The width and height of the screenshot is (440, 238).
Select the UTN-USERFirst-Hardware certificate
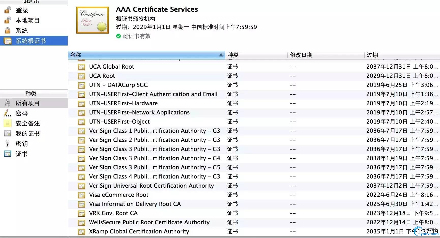click(254, 103)
